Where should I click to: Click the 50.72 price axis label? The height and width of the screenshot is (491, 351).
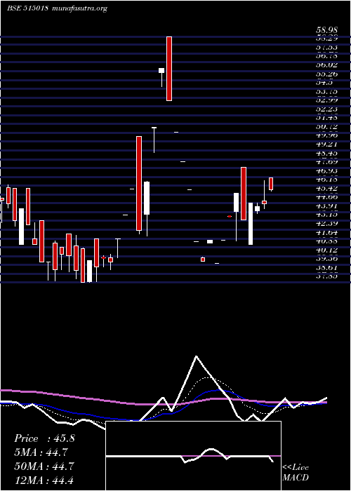[326, 127]
